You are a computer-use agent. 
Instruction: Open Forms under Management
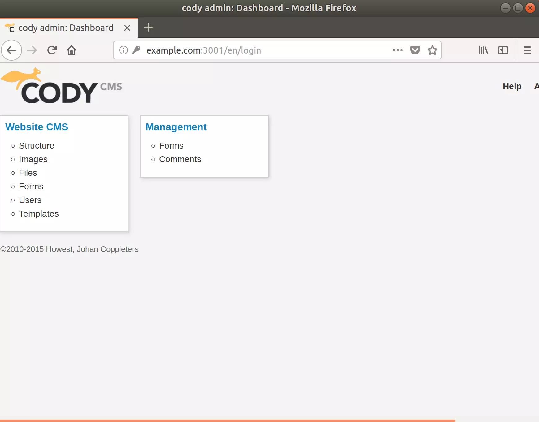coord(171,145)
